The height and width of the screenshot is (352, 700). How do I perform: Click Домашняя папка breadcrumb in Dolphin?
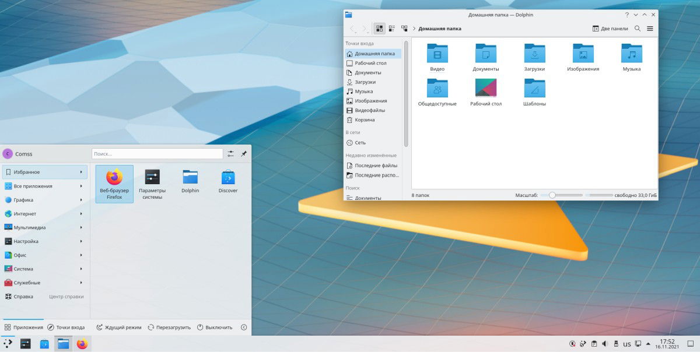coord(439,29)
